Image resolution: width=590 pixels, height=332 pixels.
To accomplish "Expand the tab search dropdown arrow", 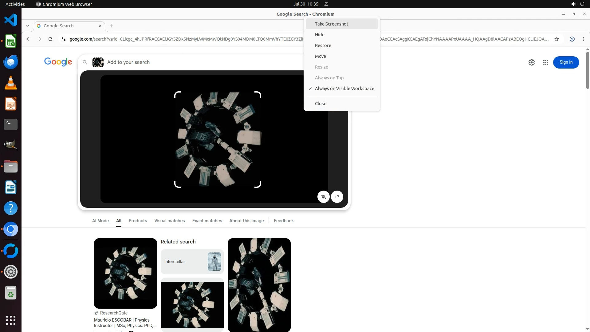I will coord(28,26).
